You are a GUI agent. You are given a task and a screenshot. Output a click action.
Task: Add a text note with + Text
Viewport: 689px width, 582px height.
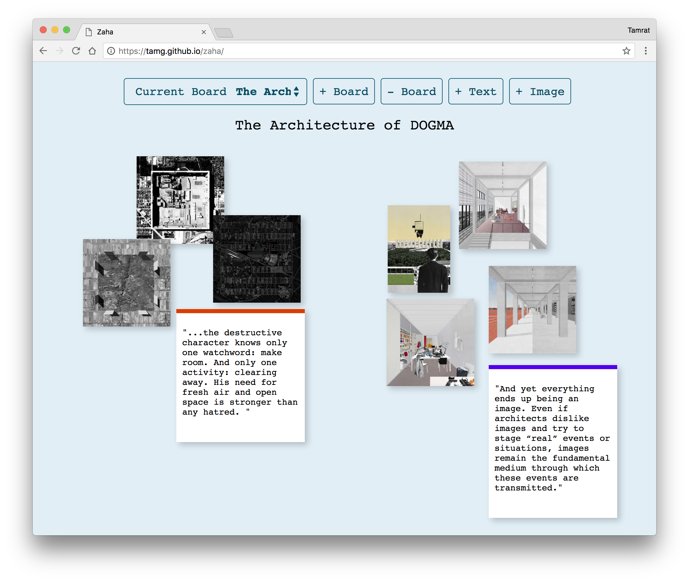(476, 91)
